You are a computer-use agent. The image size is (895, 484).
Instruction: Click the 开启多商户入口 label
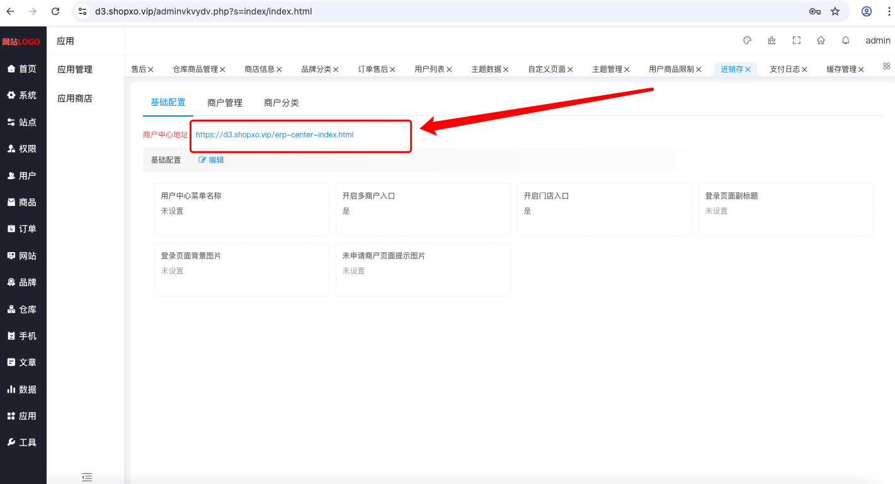point(369,196)
